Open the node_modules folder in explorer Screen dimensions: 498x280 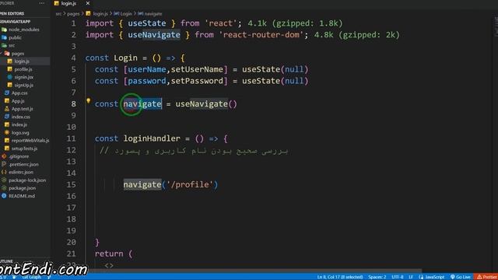click(x=24, y=30)
